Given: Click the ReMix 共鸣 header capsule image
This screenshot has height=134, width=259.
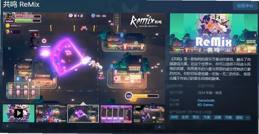Looking at the screenshot, I should coord(214,34).
